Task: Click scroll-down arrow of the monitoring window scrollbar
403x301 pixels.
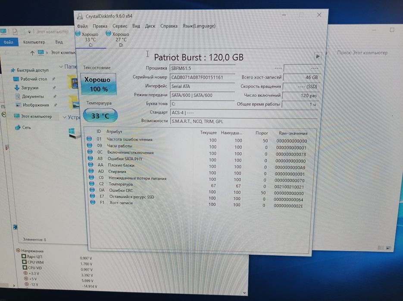Action: (244, 292)
